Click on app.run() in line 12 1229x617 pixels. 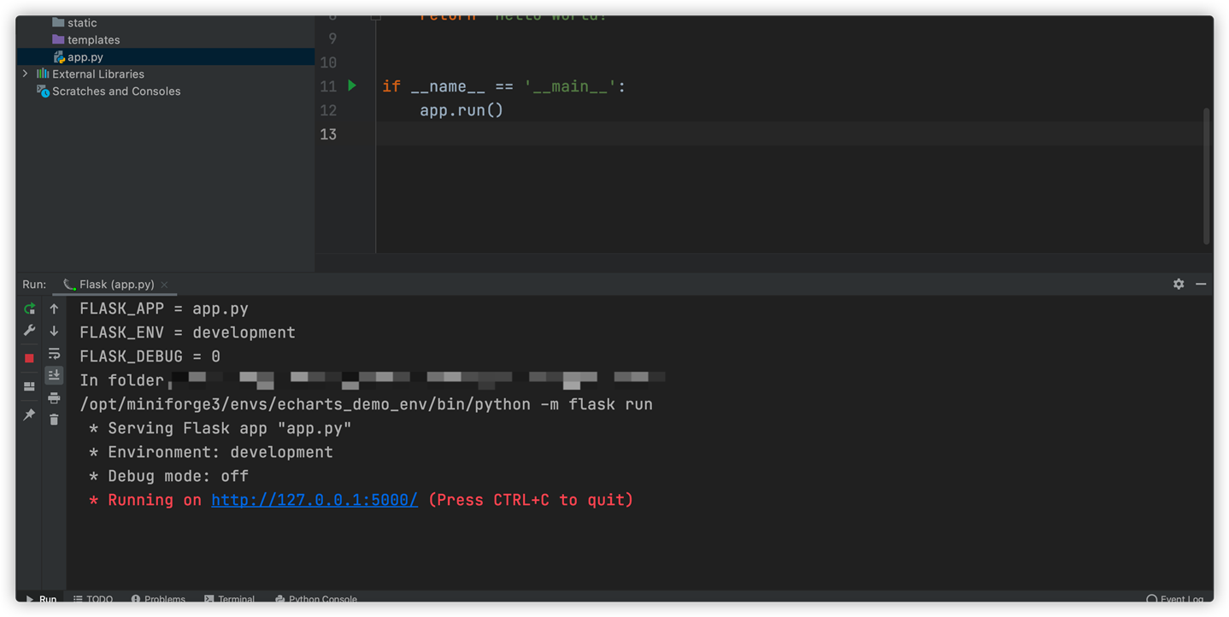click(x=462, y=110)
